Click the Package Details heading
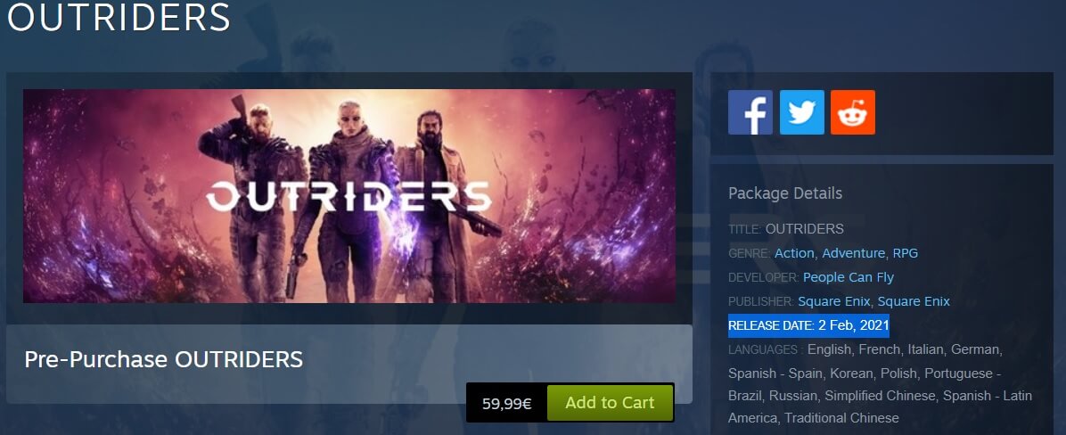 (x=785, y=193)
